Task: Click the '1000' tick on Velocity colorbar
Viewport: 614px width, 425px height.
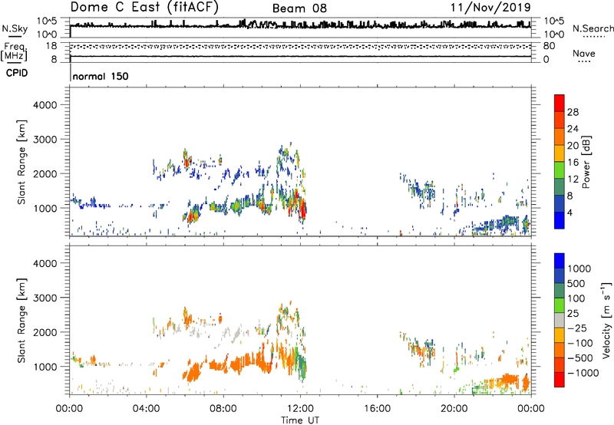Action: tap(579, 269)
